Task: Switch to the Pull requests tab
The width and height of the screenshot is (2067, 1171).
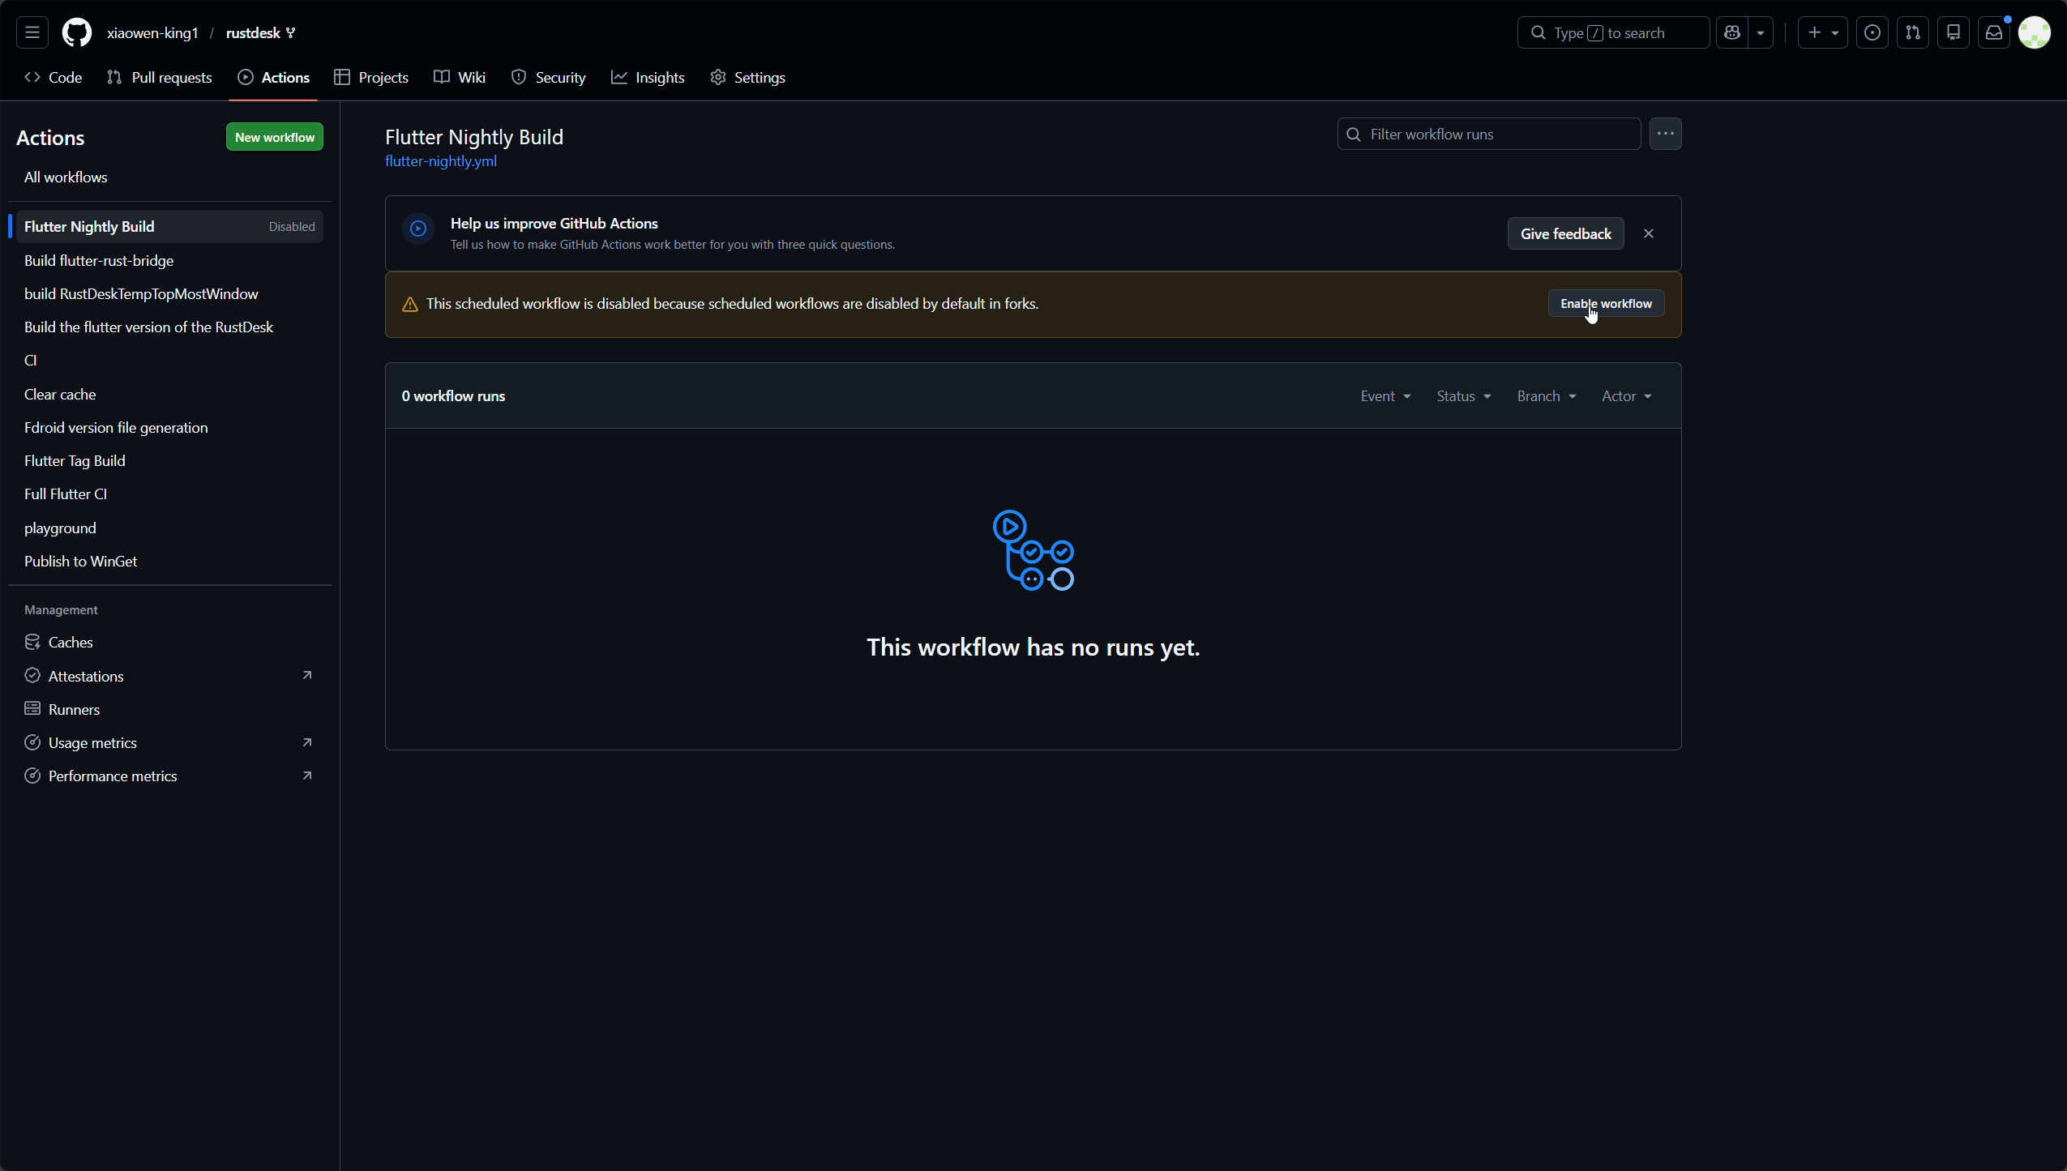Action: click(160, 78)
